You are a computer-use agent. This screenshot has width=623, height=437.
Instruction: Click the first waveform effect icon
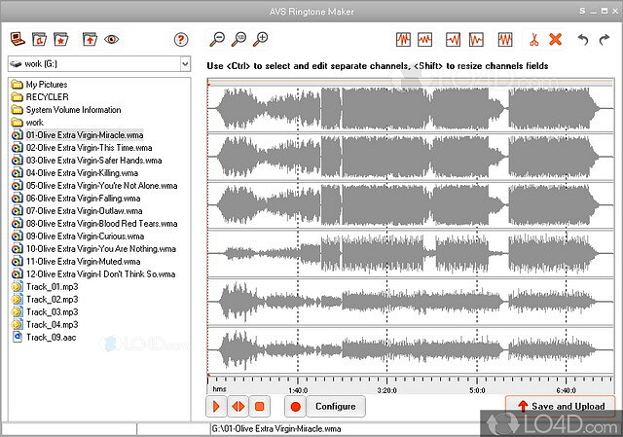[403, 40]
